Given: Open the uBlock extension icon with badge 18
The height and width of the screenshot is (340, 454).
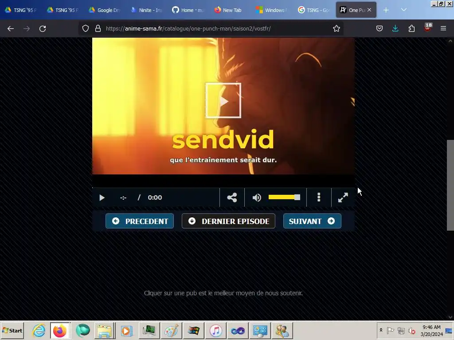Looking at the screenshot, I should (427, 28).
